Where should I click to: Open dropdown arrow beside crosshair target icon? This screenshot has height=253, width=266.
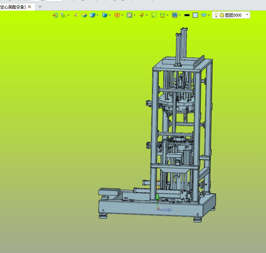tap(147, 15)
